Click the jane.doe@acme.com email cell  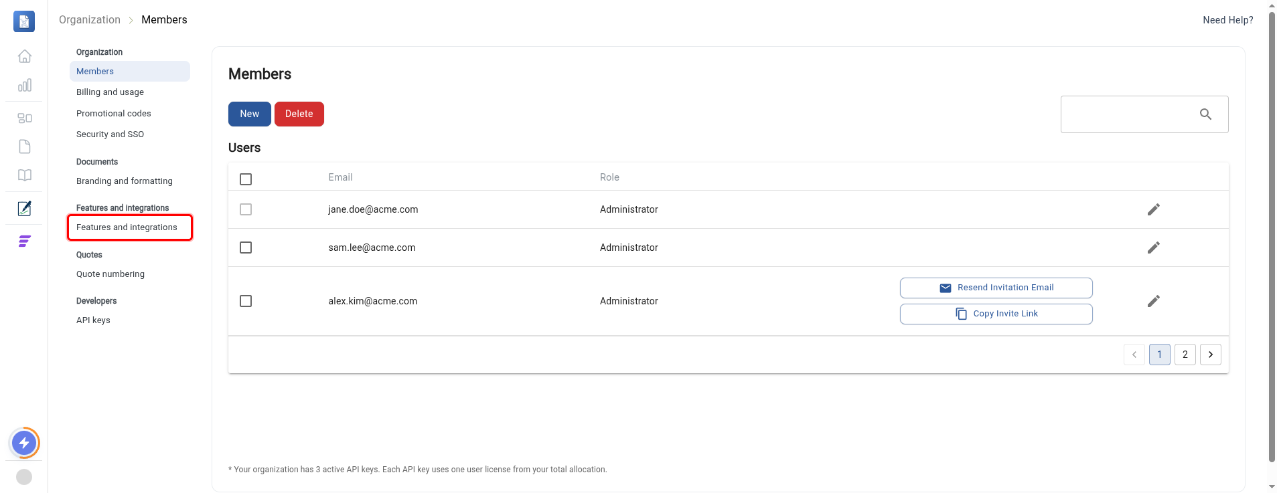coord(373,209)
